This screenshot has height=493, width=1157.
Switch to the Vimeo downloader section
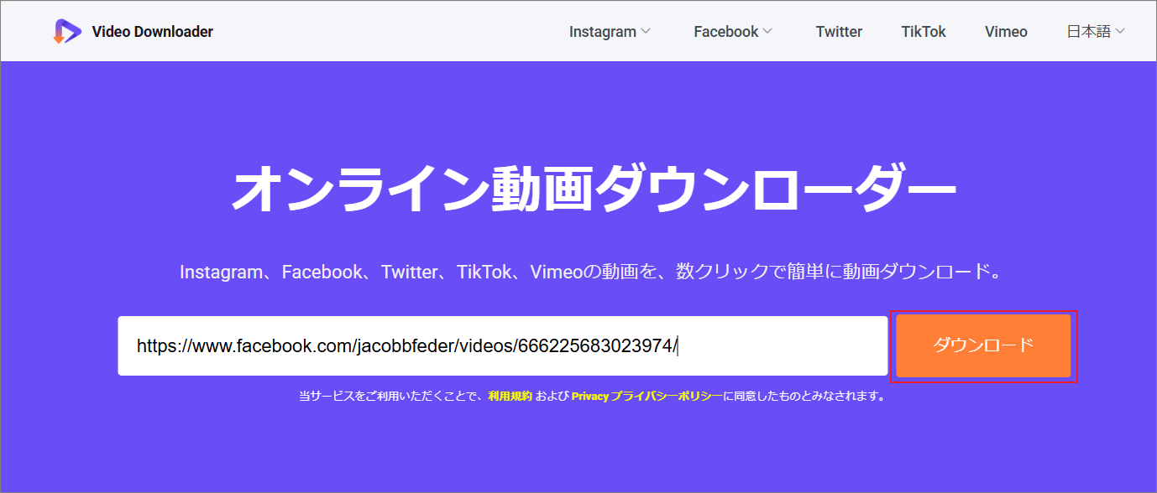1006,31
